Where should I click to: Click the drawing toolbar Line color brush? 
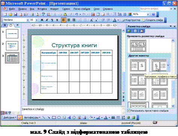coord(98,118)
